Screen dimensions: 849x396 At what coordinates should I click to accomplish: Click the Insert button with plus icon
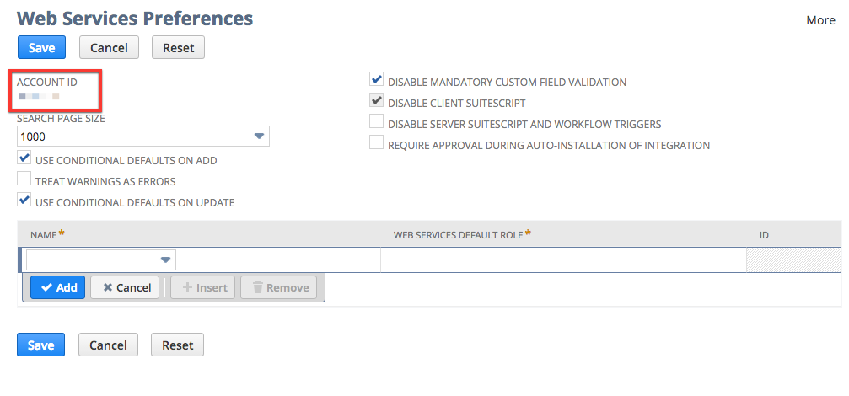[x=203, y=288]
